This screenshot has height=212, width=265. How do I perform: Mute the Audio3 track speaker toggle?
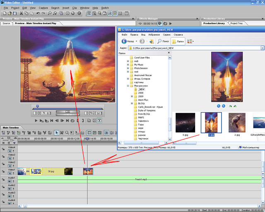coord(10,196)
